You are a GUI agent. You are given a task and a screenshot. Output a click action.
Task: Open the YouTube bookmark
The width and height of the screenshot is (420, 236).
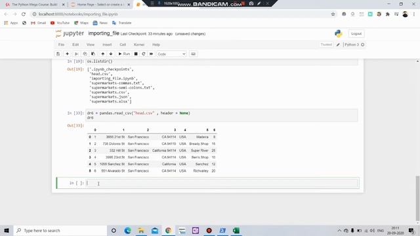point(60,23)
